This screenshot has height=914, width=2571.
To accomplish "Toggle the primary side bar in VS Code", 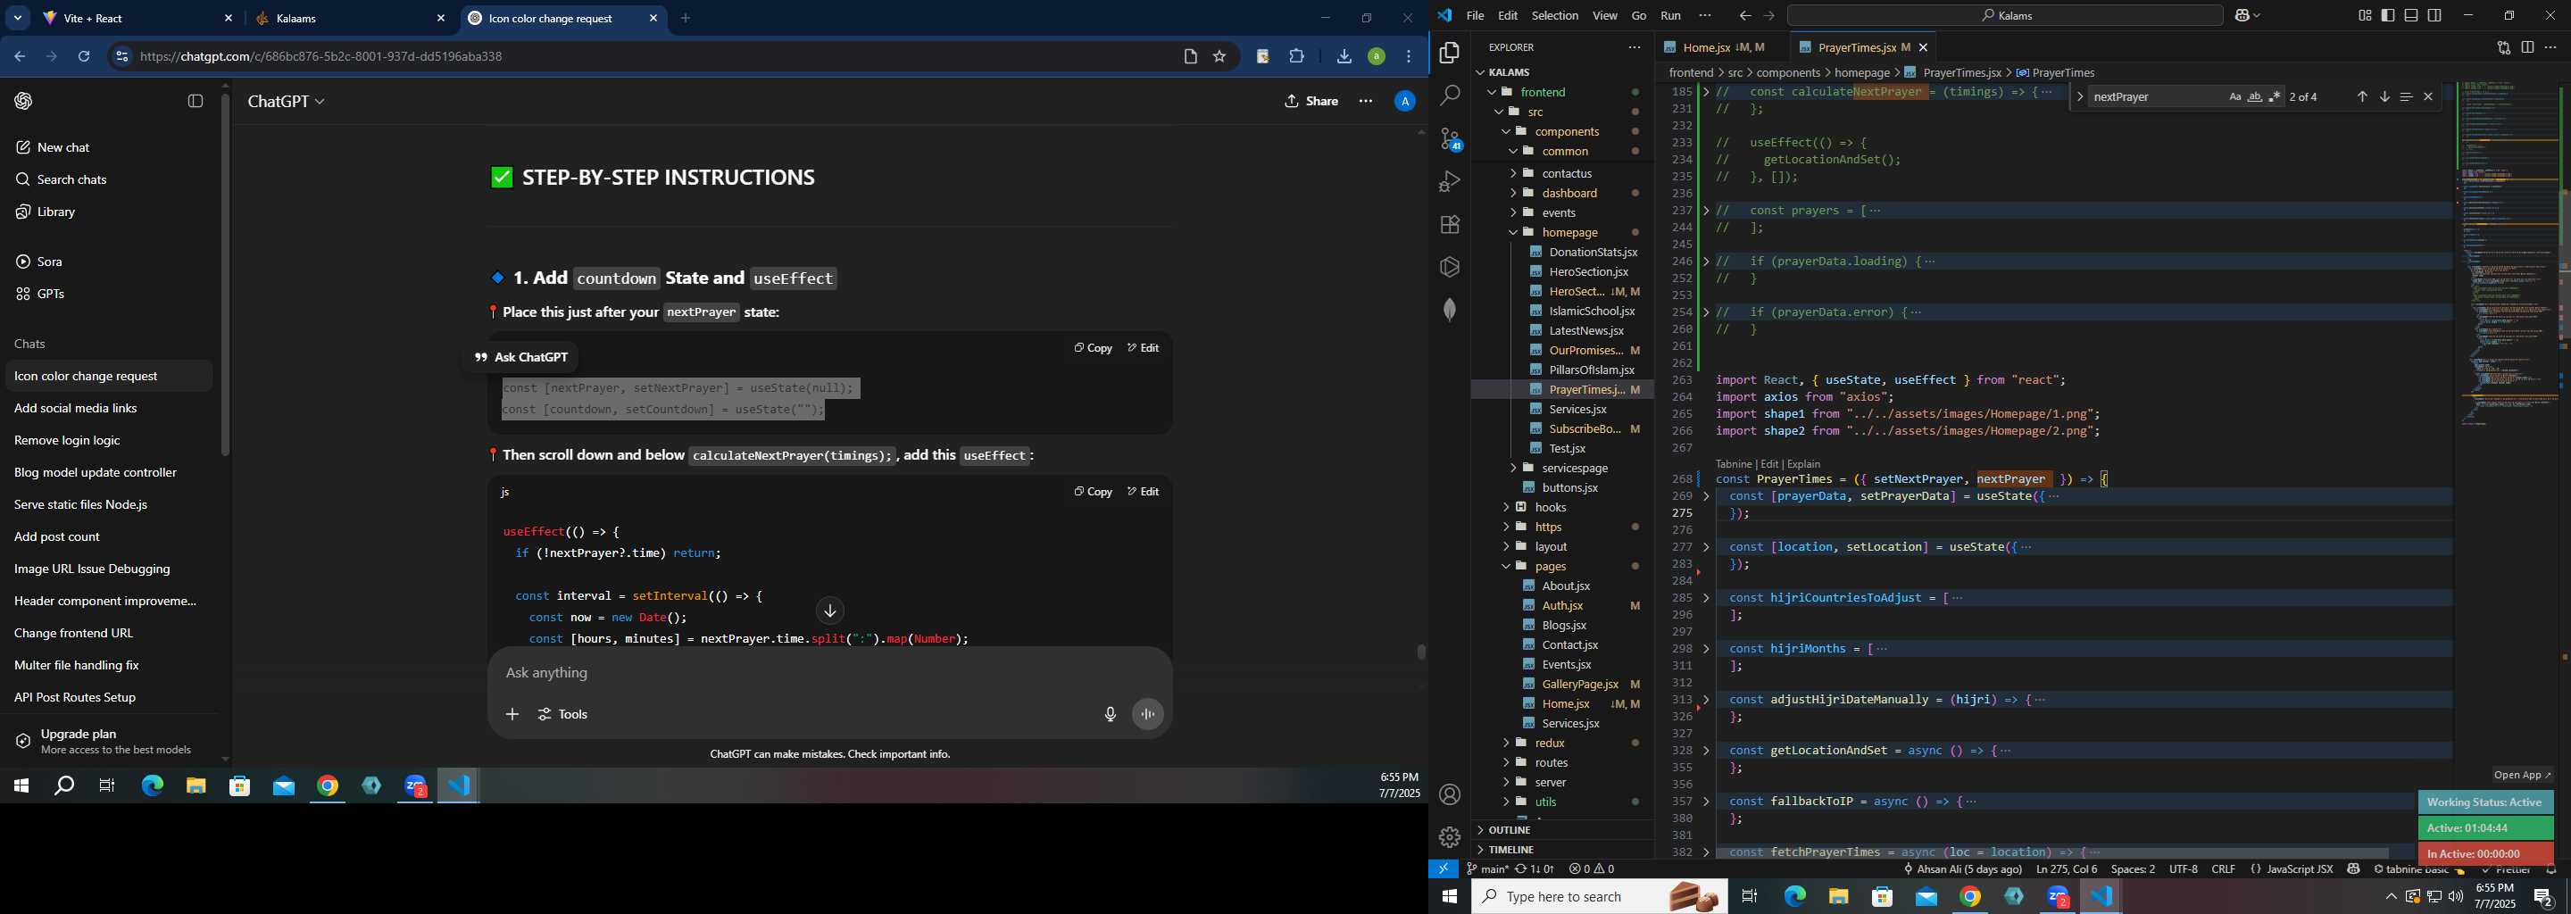I will click(x=2387, y=15).
